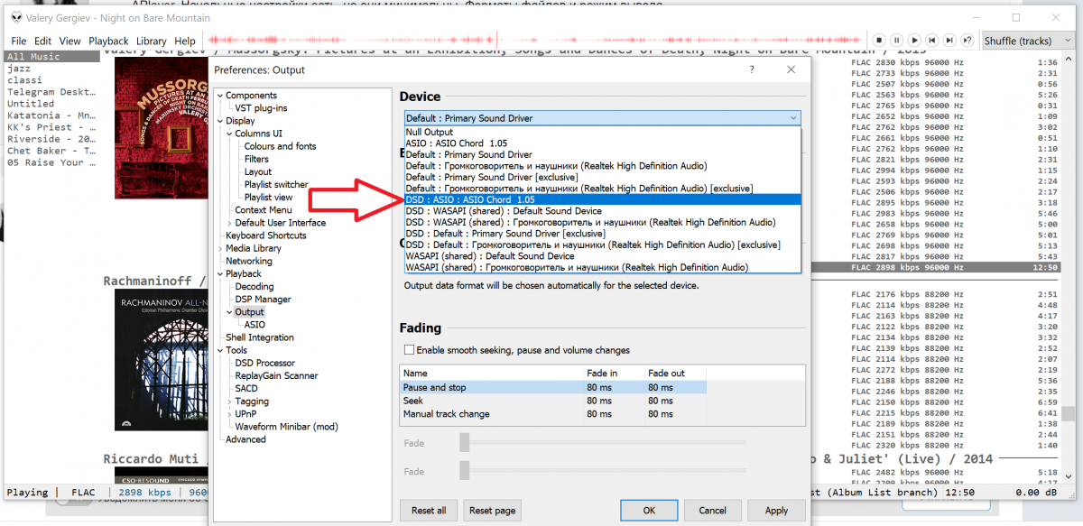The height and width of the screenshot is (526, 1083).
Task: Enable smooth seeking, pause and volume changes
Action: coord(409,350)
